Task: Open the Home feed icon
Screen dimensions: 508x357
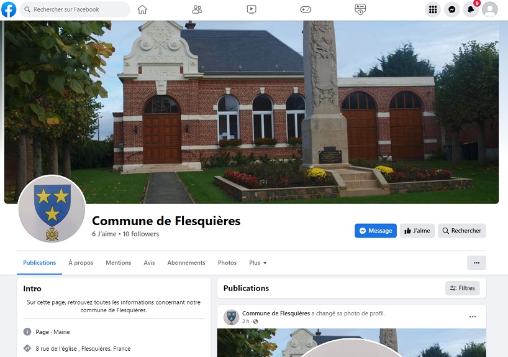Action: (x=142, y=9)
